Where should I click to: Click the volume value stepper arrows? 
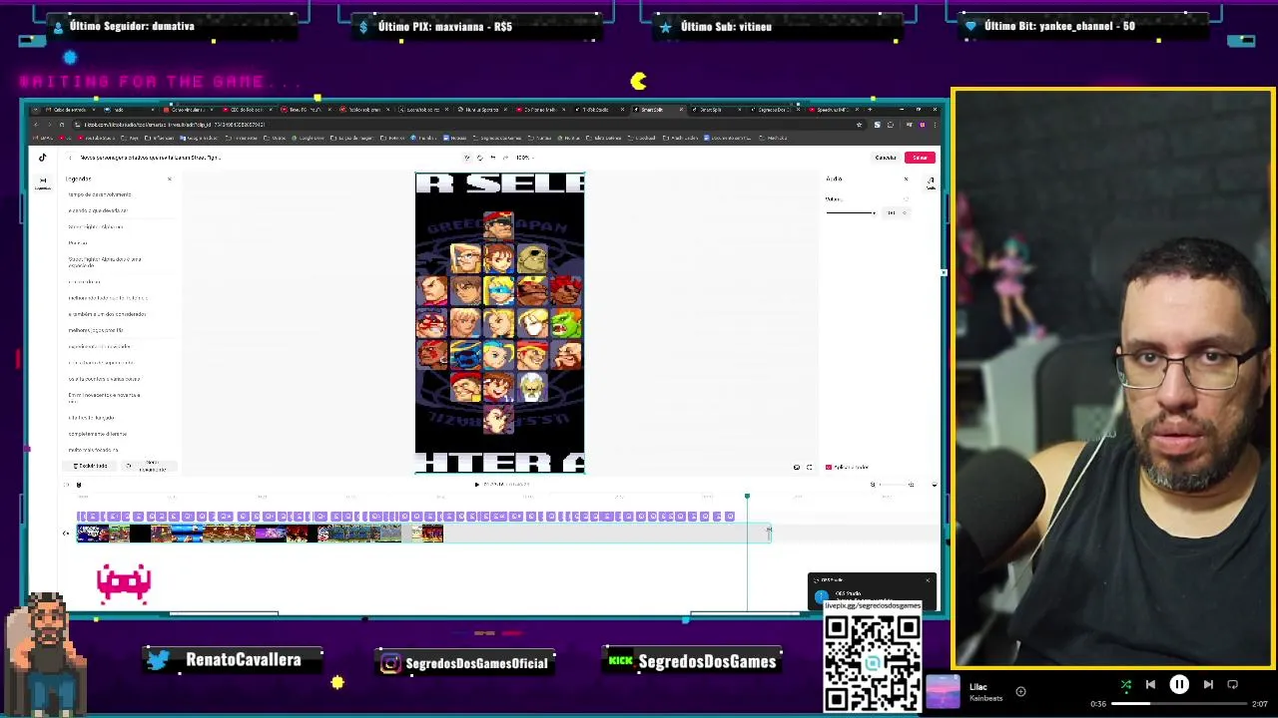906,212
